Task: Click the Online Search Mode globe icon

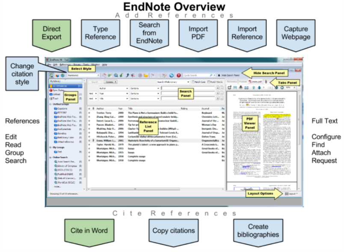Action: (62, 75)
